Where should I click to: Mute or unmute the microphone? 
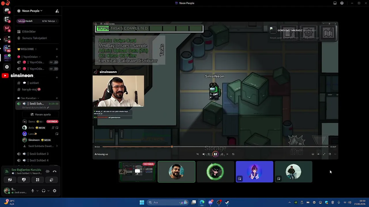[33, 191]
